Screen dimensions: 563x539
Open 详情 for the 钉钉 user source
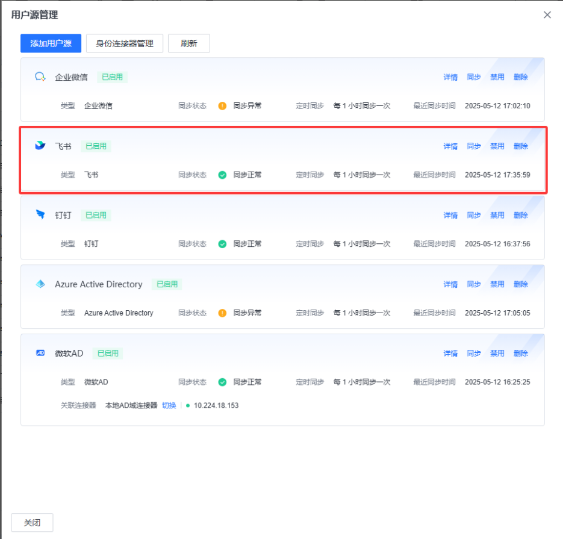450,216
